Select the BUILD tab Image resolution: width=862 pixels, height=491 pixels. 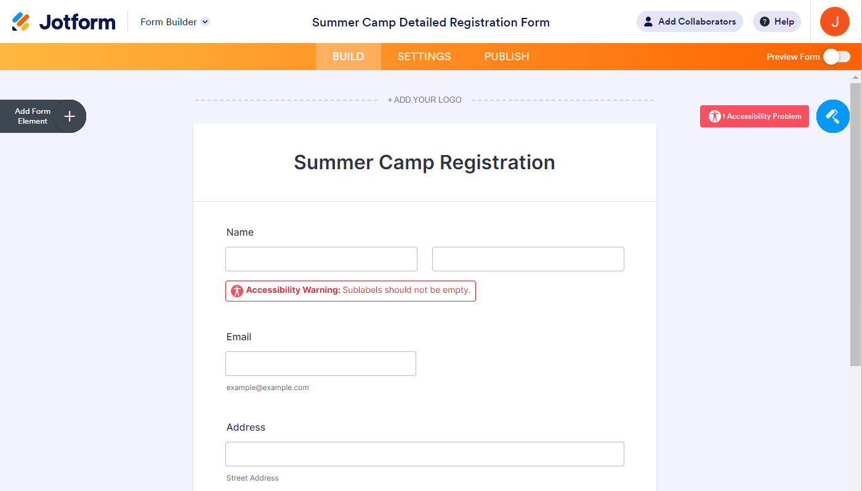pyautogui.click(x=348, y=57)
